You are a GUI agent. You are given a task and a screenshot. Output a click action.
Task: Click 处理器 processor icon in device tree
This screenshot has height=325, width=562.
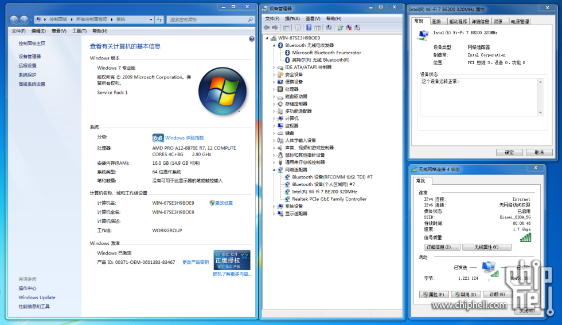point(280,89)
